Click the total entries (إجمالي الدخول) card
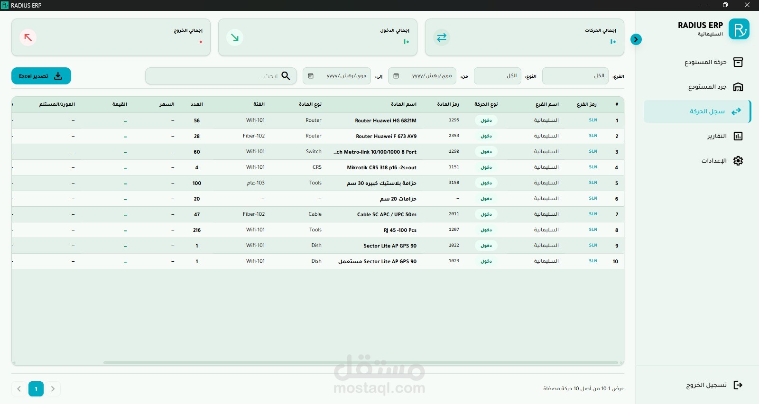 (318, 37)
